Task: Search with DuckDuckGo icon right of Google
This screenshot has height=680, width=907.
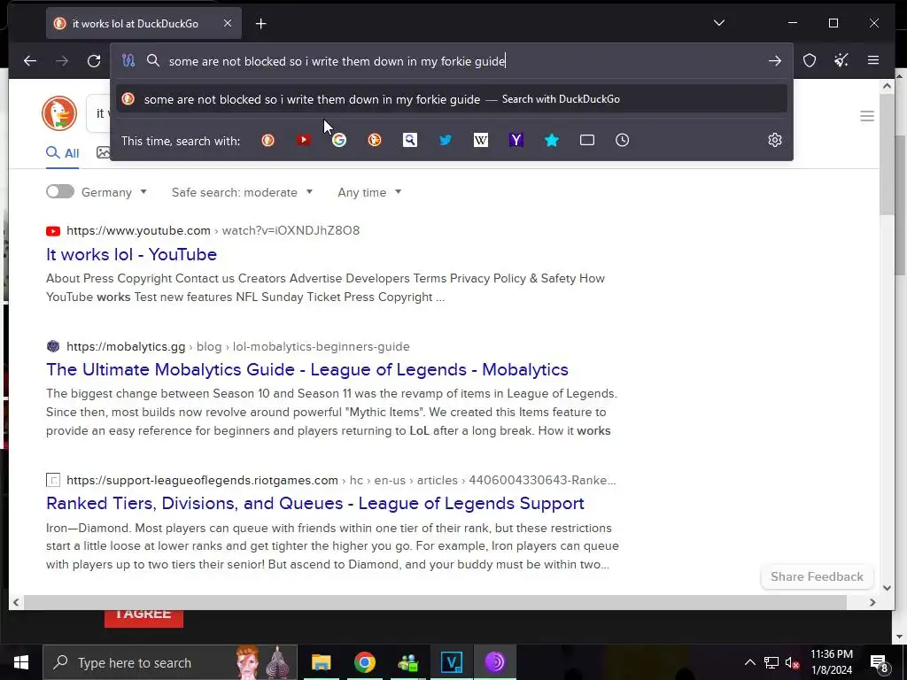Action: pyautogui.click(x=375, y=140)
